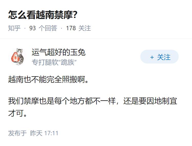Click the plus icon in follow button
192x146 pixels.
point(152,57)
